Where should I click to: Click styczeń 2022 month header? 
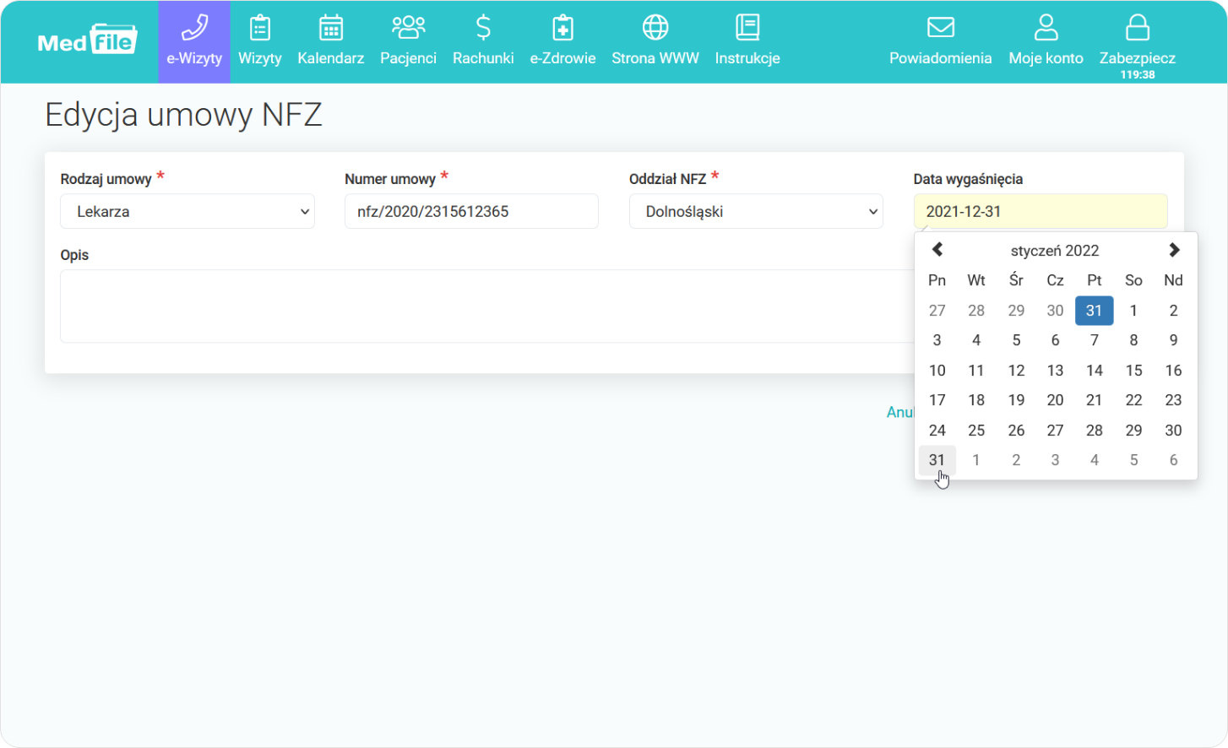(x=1055, y=251)
